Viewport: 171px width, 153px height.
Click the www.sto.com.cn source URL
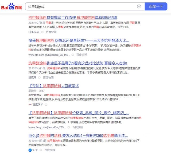click(49, 55)
